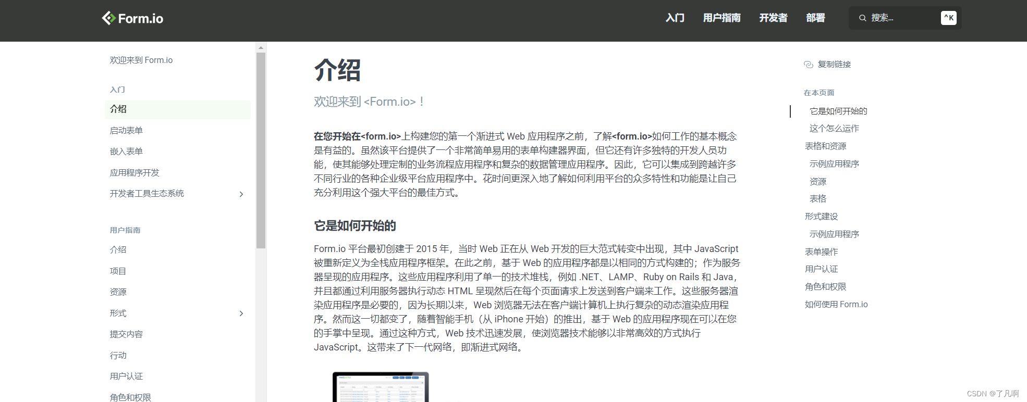Open 提交内容 sidebar page

126,334
